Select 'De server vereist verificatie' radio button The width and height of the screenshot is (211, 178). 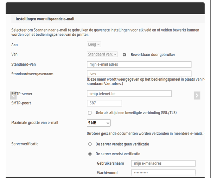[90, 154]
